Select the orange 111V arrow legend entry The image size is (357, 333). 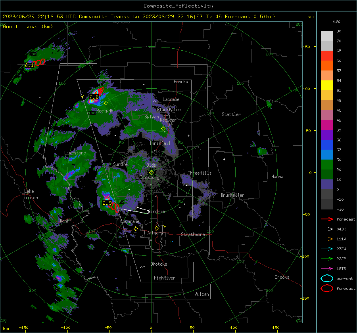click(x=327, y=239)
